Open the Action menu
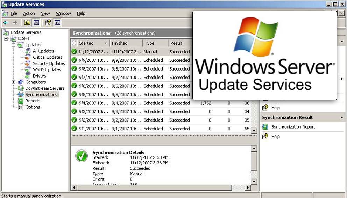 click(29, 13)
